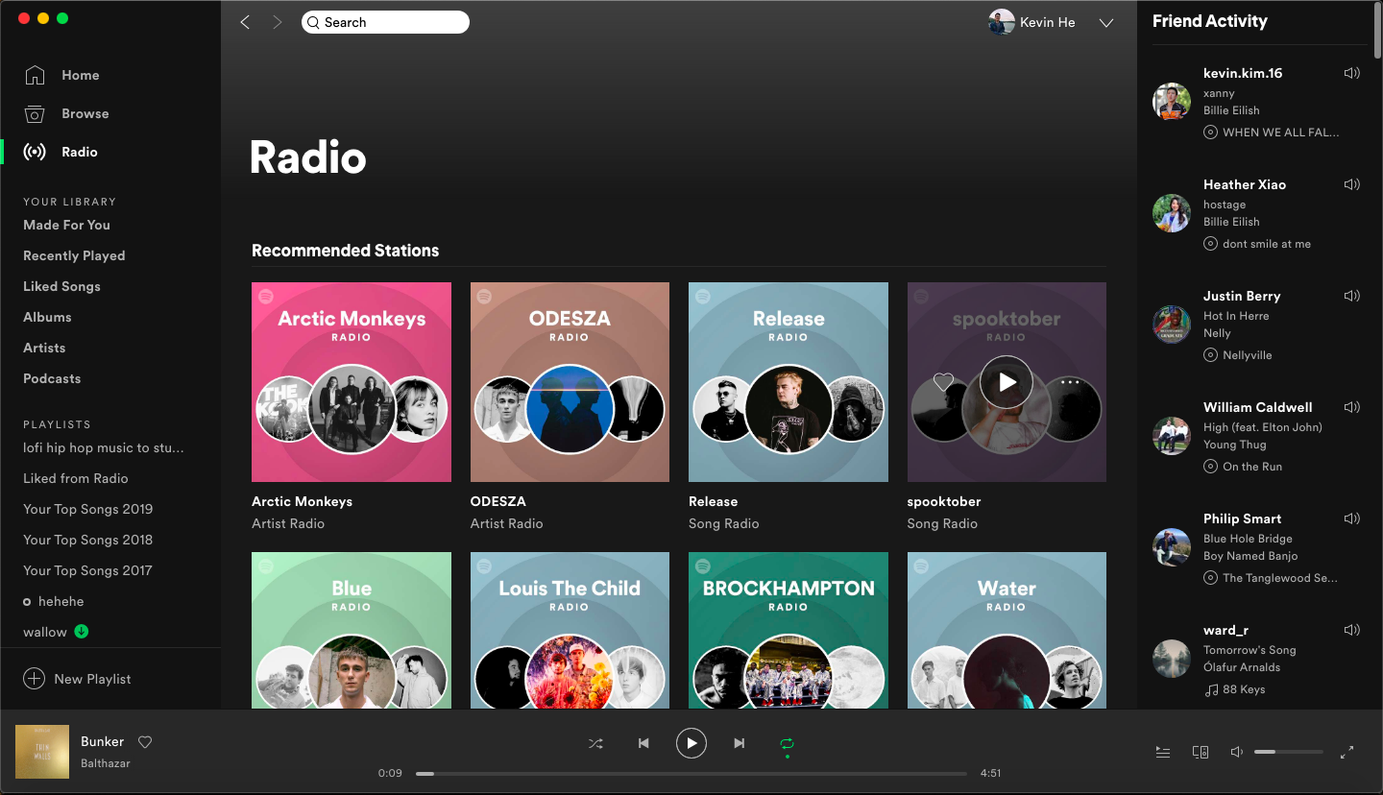
Task: Toggle shuffle playback
Action: 595,743
